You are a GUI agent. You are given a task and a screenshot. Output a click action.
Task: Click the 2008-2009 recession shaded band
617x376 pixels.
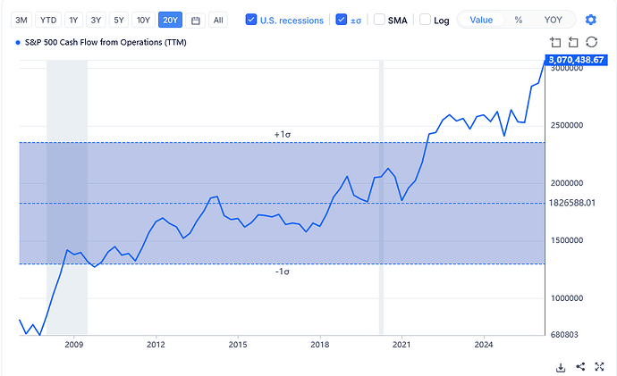pyautogui.click(x=67, y=197)
